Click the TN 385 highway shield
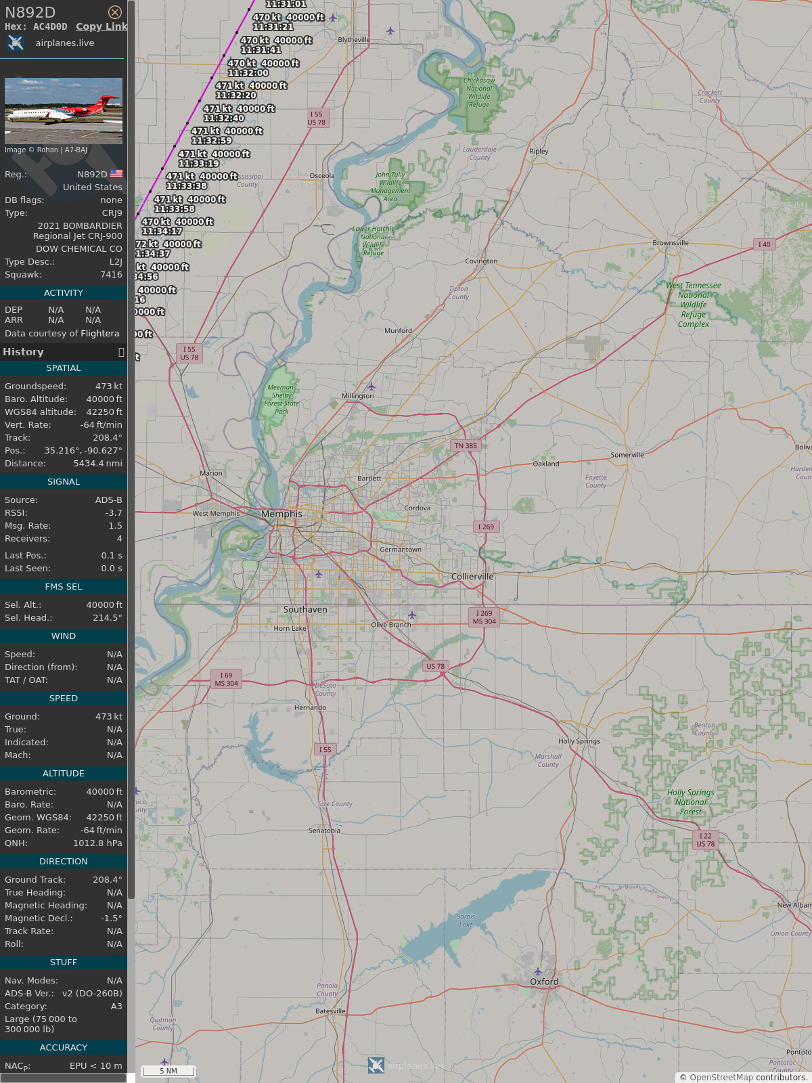The width and height of the screenshot is (812, 1083). tap(466, 445)
